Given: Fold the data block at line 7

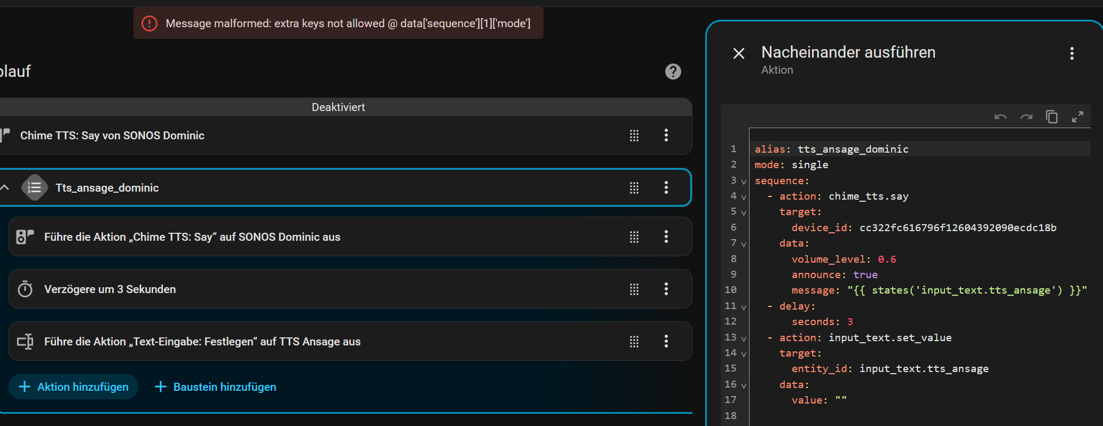Looking at the screenshot, I should point(744,244).
